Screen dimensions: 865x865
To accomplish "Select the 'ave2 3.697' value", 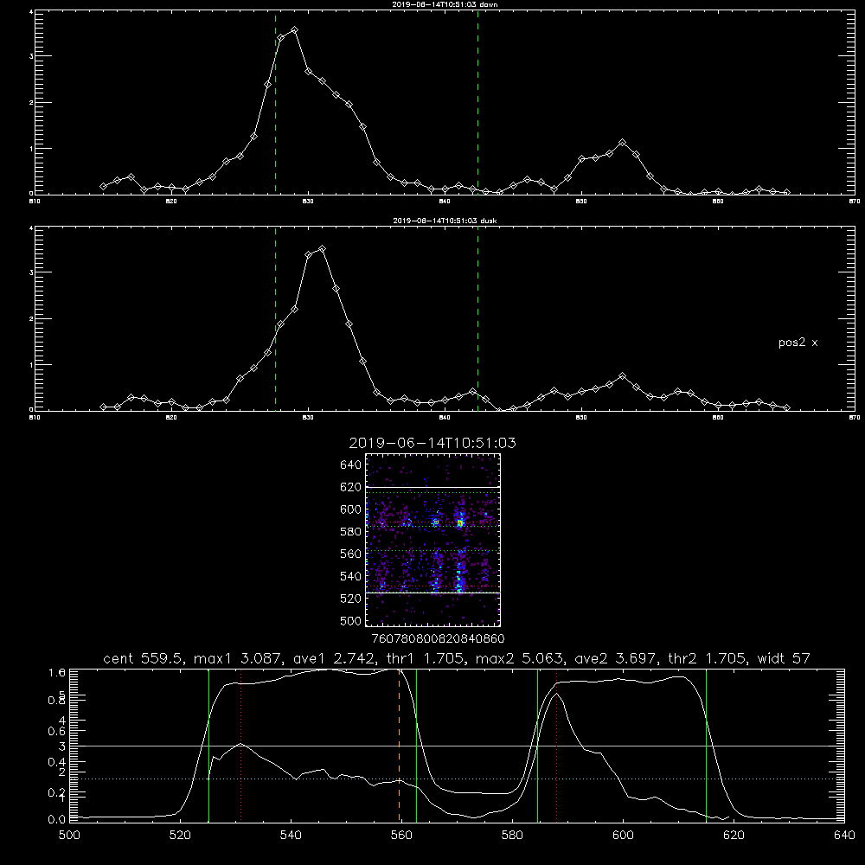I will coord(616,658).
